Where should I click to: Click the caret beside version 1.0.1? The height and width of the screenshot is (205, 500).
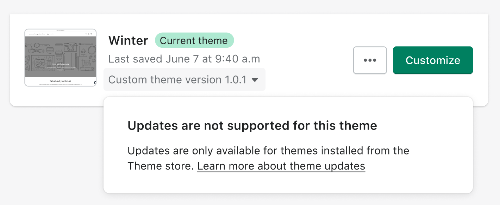tap(255, 80)
